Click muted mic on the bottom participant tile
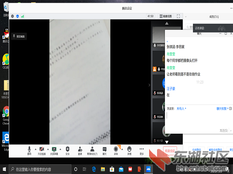The image size is (233, 174). [155, 141]
